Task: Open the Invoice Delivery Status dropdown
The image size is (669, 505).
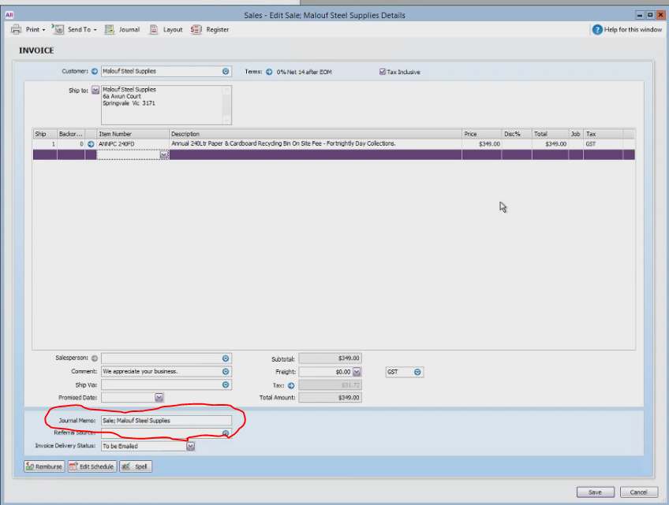Action: [190, 446]
